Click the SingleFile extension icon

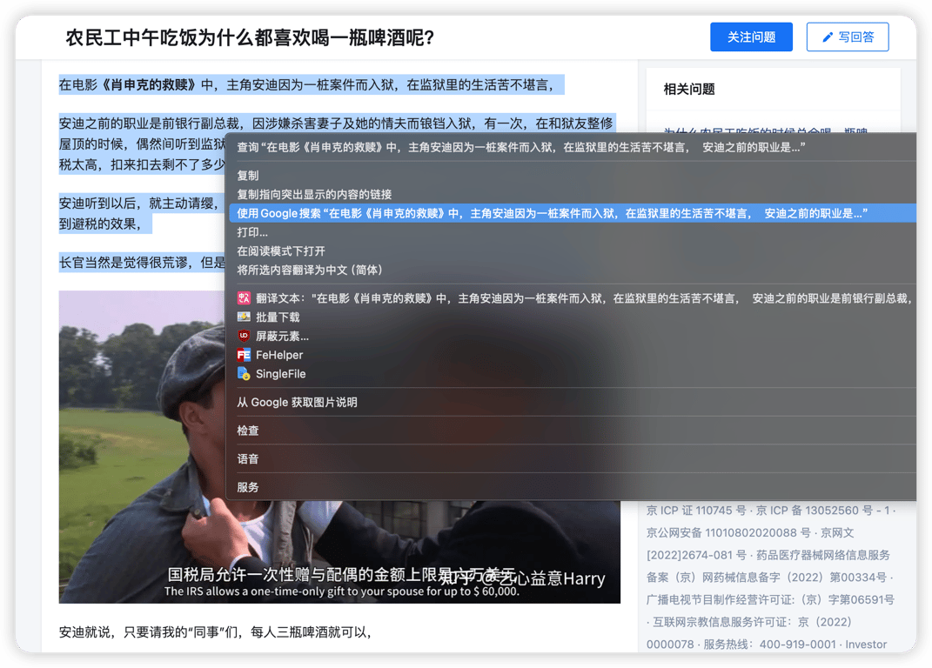click(x=244, y=374)
